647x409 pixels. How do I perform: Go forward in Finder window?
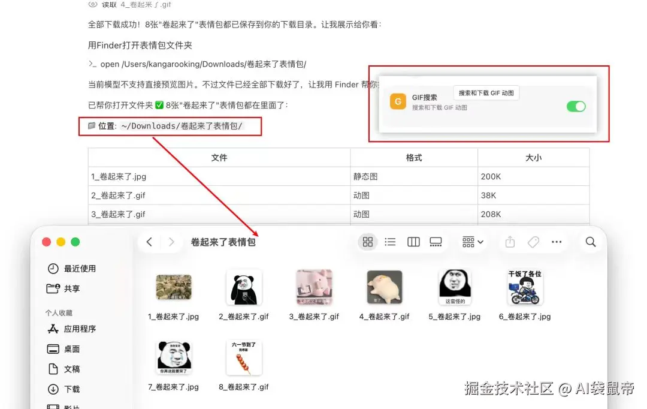tap(171, 242)
